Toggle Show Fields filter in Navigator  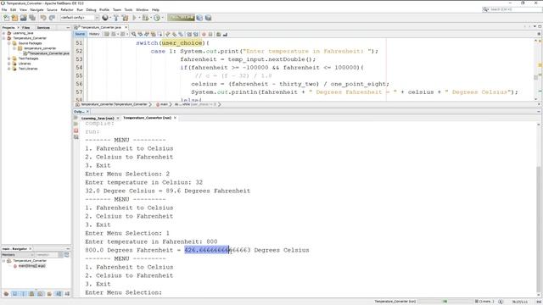(14, 294)
